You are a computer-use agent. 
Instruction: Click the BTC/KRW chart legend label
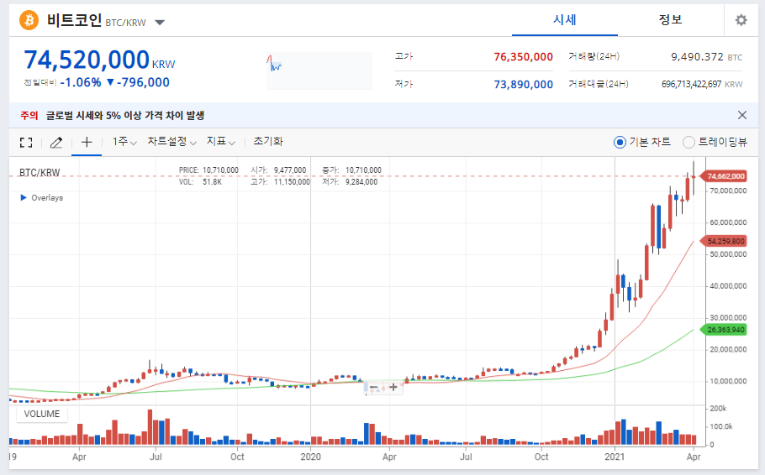tap(40, 173)
